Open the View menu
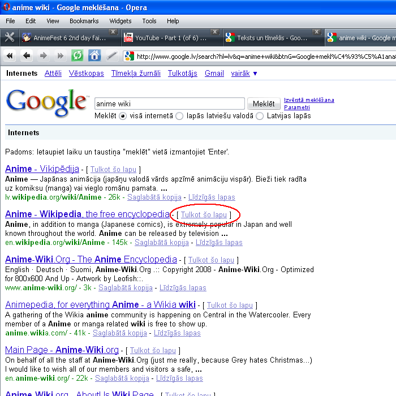The height and width of the screenshot is (396, 396). [x=53, y=21]
